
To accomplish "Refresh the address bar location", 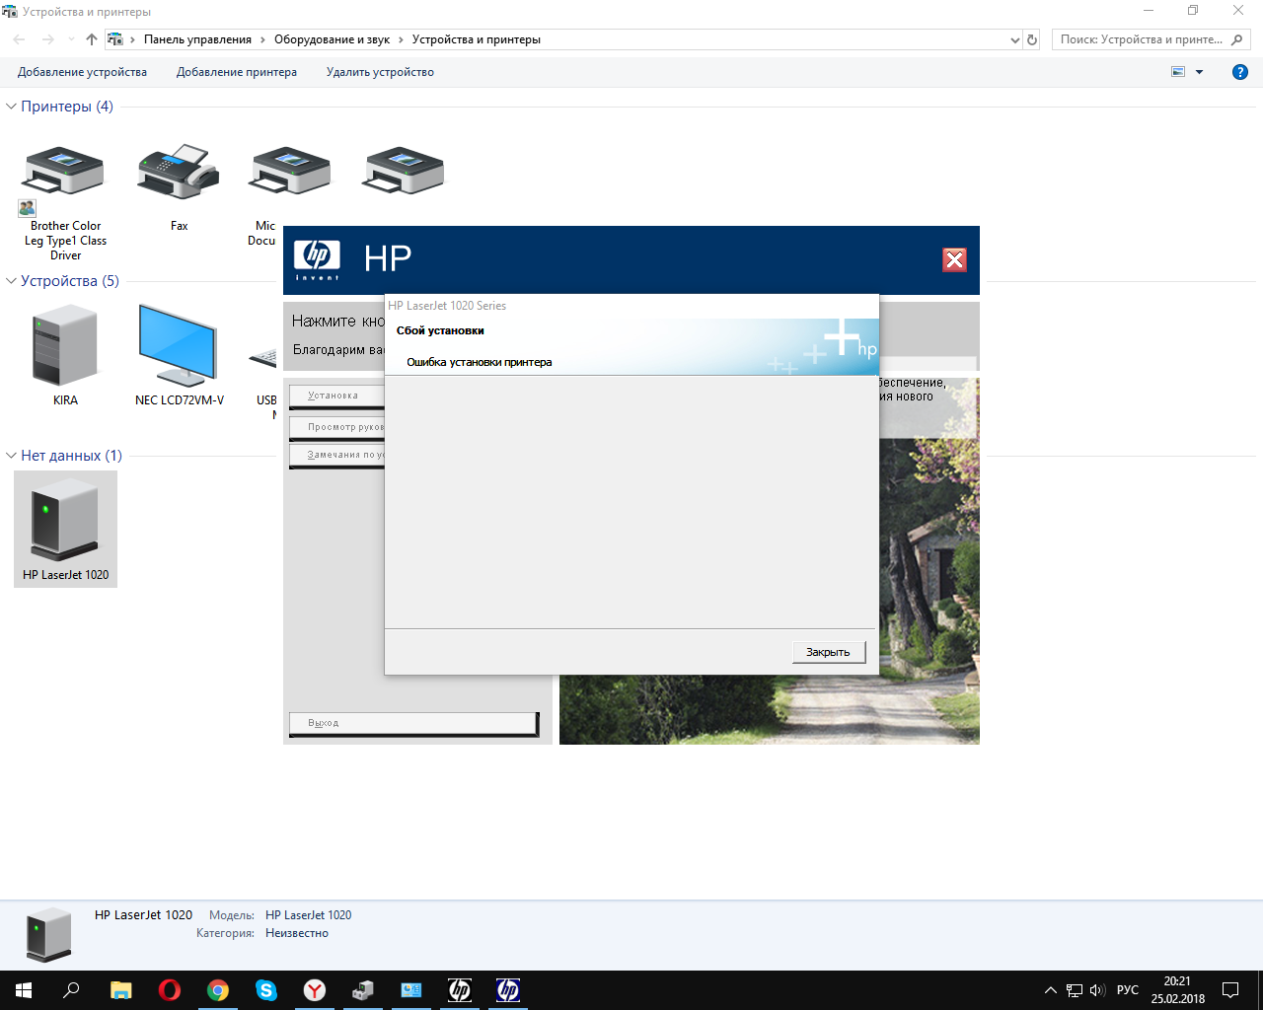I will coord(1032,39).
